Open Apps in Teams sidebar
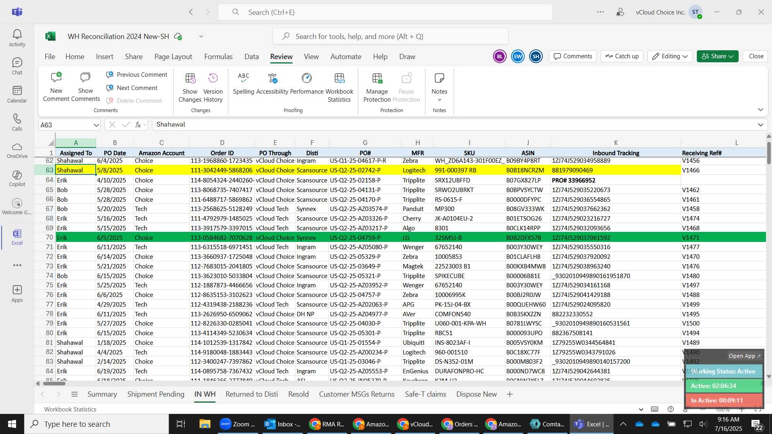Image resolution: width=772 pixels, height=434 pixels. click(x=17, y=294)
